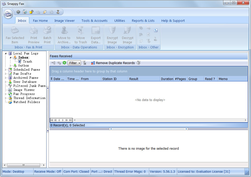Open the application menu via the fax machine logo

coord(8,14)
